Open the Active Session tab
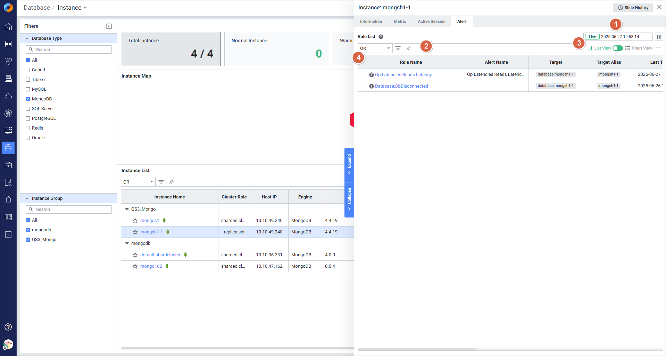666x356 pixels. (x=431, y=21)
